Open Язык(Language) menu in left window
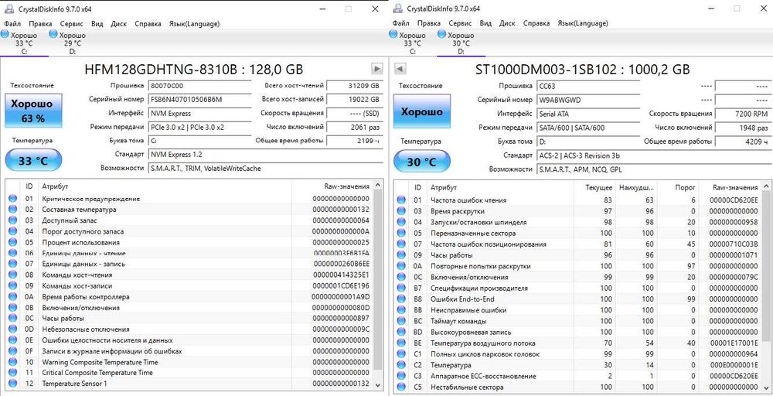Viewport: 773px width, 396px height. [x=195, y=23]
